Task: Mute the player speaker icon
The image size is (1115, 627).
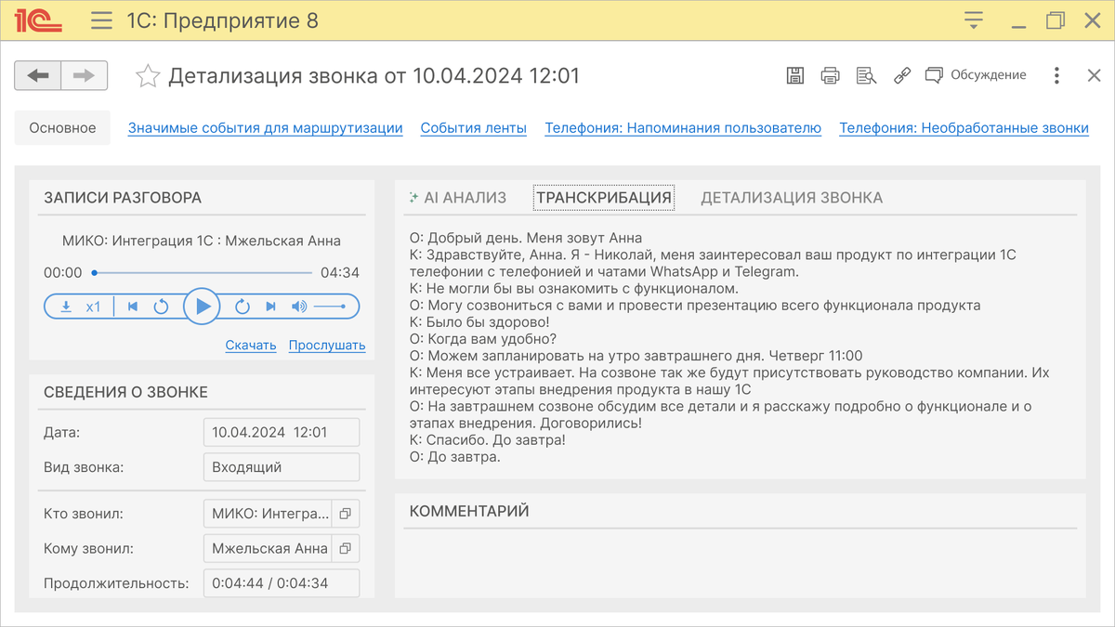Action: tap(298, 307)
